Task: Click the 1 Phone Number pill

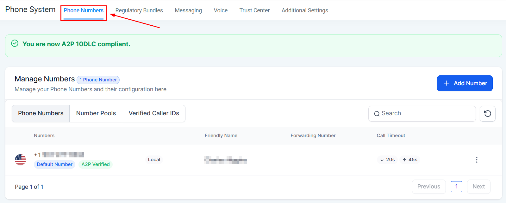Action: pos(98,79)
